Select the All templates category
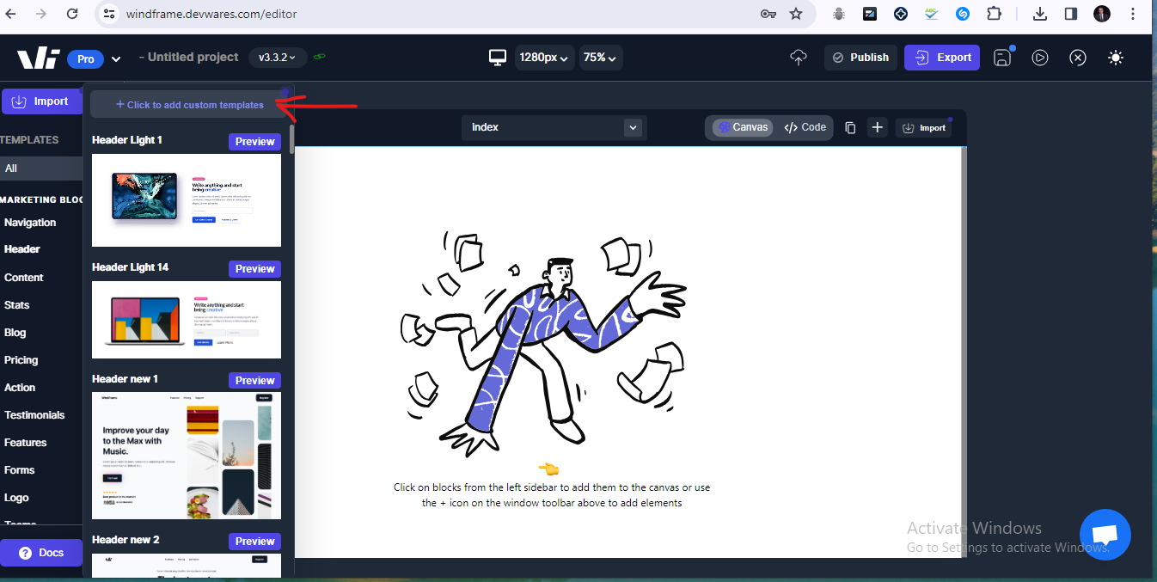The height and width of the screenshot is (582, 1157). (x=41, y=168)
